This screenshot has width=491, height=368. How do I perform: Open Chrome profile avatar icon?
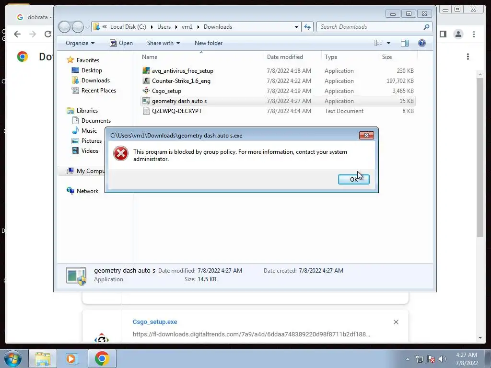point(458,34)
